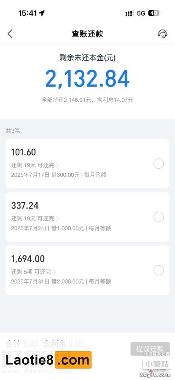Viewport: 175px width, 380px height.
Task: Tap the 5G network indicator
Action: pyautogui.click(x=141, y=13)
